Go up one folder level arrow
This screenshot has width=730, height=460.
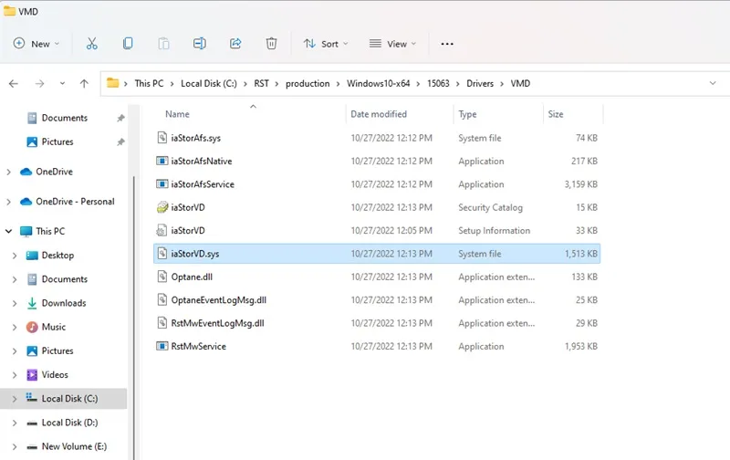pos(84,84)
